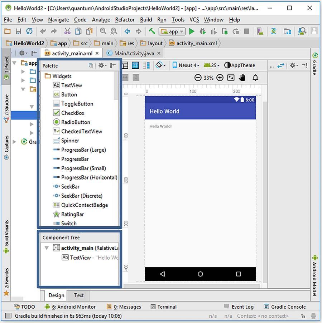Image resolution: width=322 pixels, height=323 pixels.
Task: Collapse the activity_main node in Component Tree
Action: coord(47,248)
